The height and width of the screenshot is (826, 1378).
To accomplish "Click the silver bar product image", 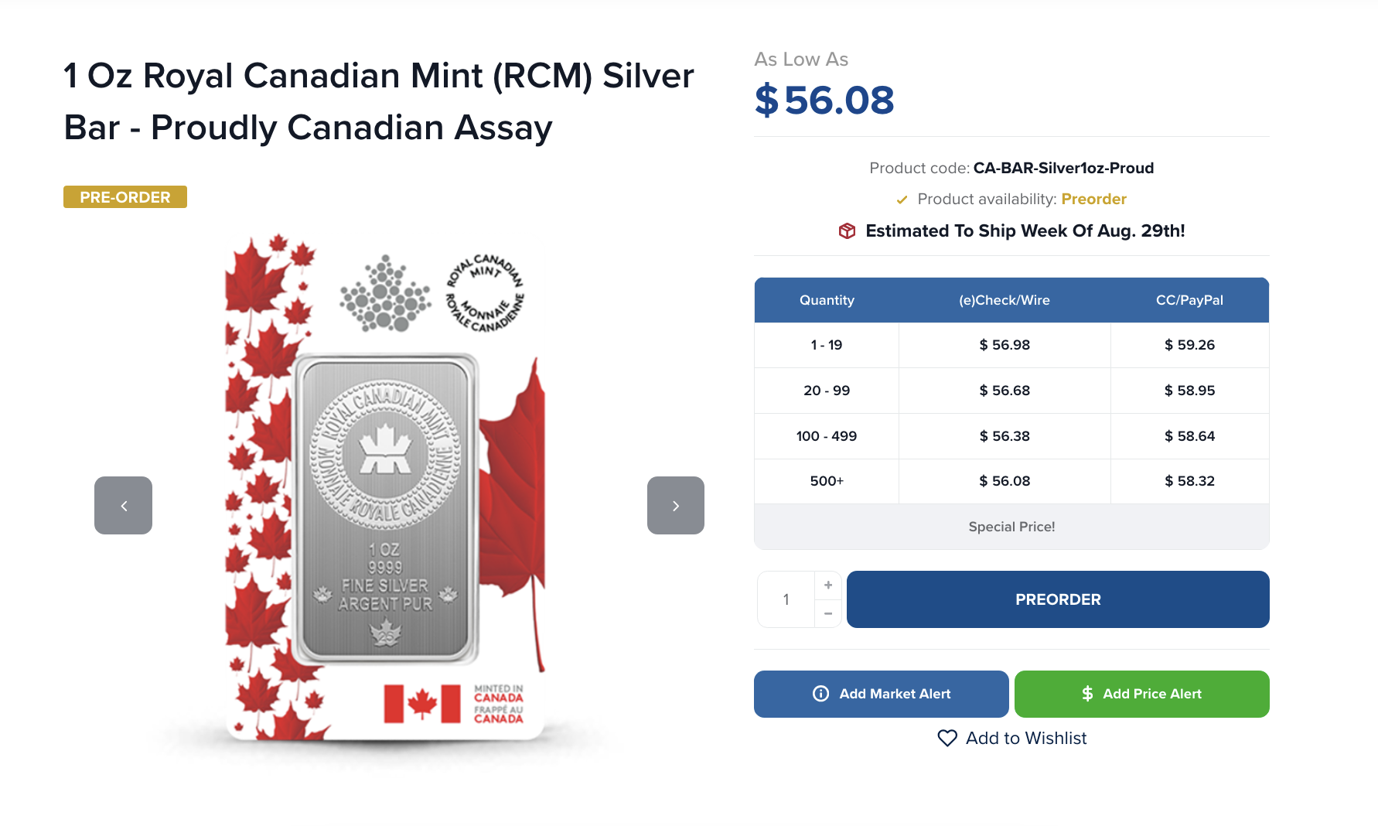I will point(385,487).
